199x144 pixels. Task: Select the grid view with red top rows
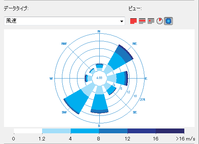pos(142,21)
